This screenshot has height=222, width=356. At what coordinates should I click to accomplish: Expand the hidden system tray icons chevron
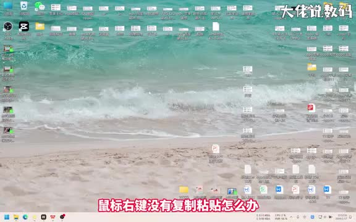(x=291, y=217)
